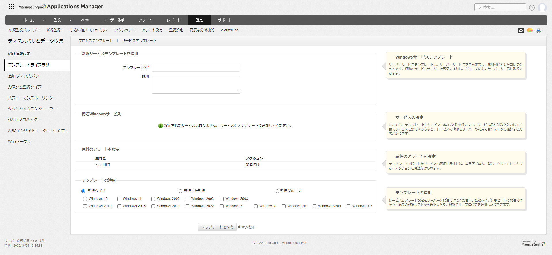Click the キャンセル link
Screen dimensions: 552x255
coord(247,227)
